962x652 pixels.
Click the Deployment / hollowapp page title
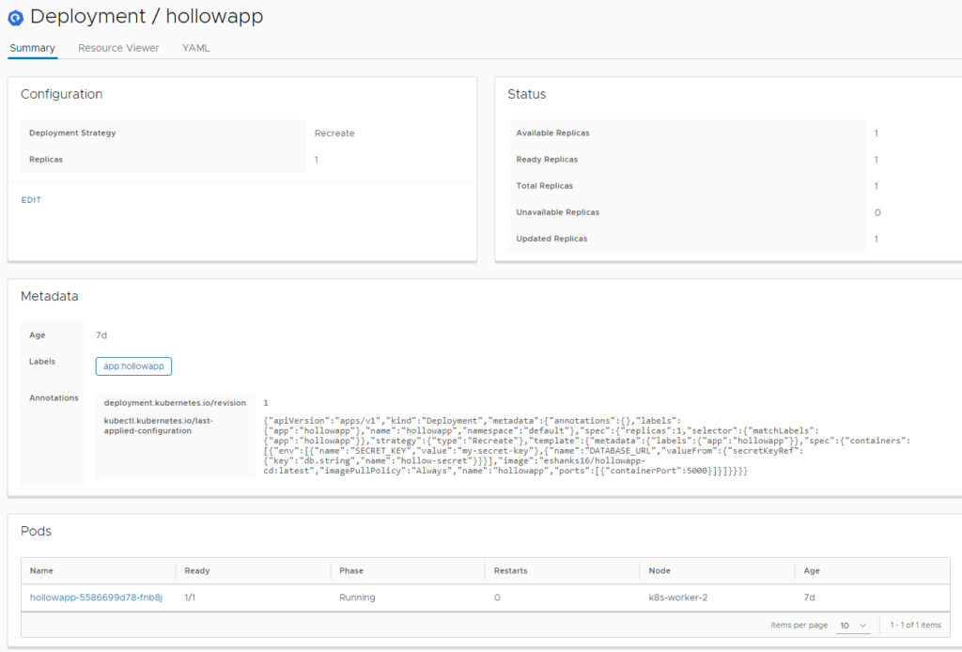point(147,17)
